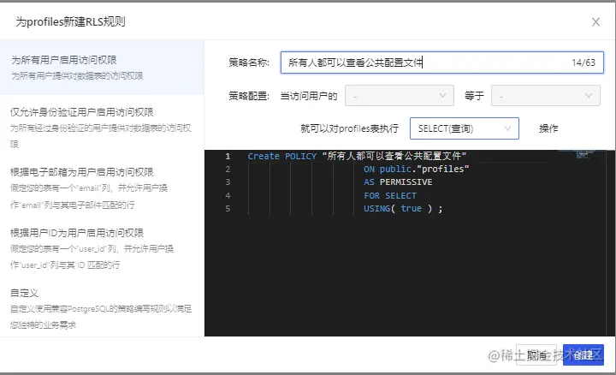Select 为所有用户启用访问权限 template
Screen dimensions: 616x375
pyautogui.click(x=102, y=68)
